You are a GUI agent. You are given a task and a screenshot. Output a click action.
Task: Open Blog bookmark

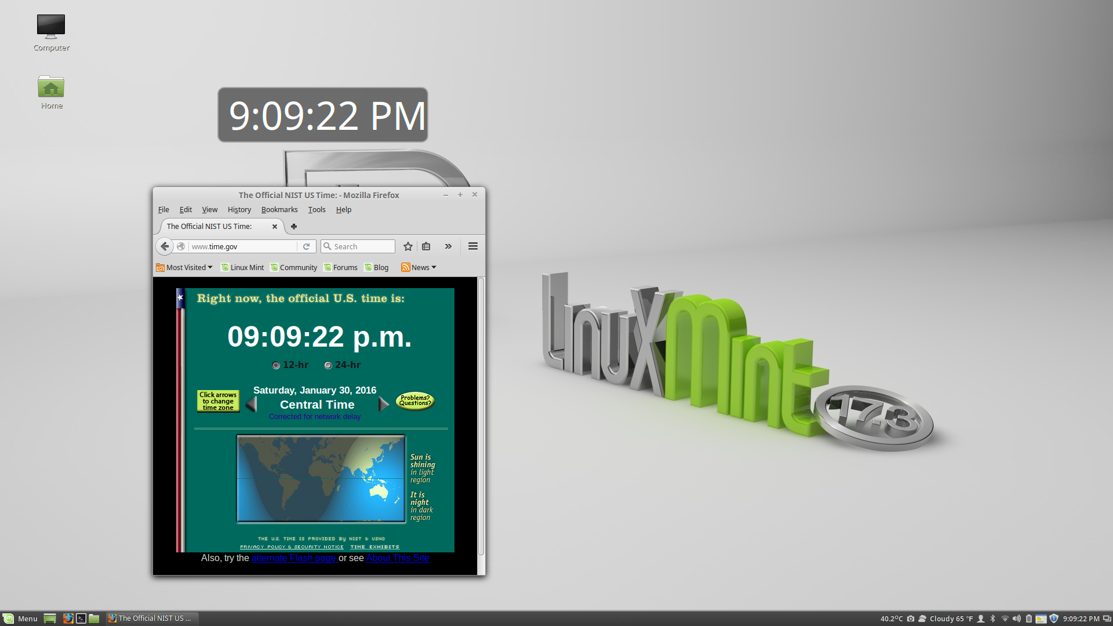(x=376, y=267)
